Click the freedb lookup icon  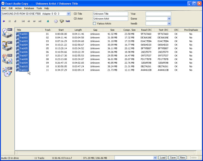click(x=68, y=21)
